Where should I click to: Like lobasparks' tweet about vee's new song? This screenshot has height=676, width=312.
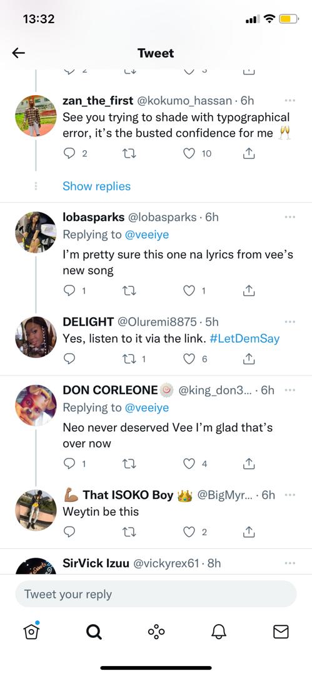point(189,292)
